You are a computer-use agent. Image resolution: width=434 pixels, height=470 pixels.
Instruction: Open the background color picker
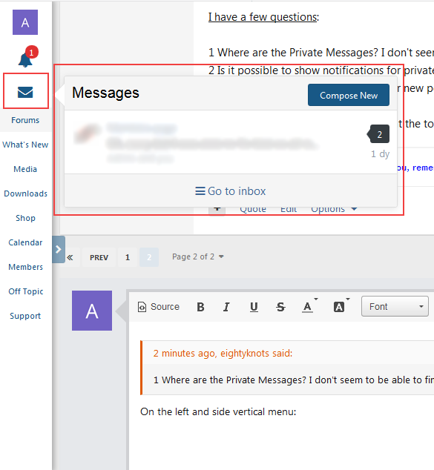click(x=341, y=306)
